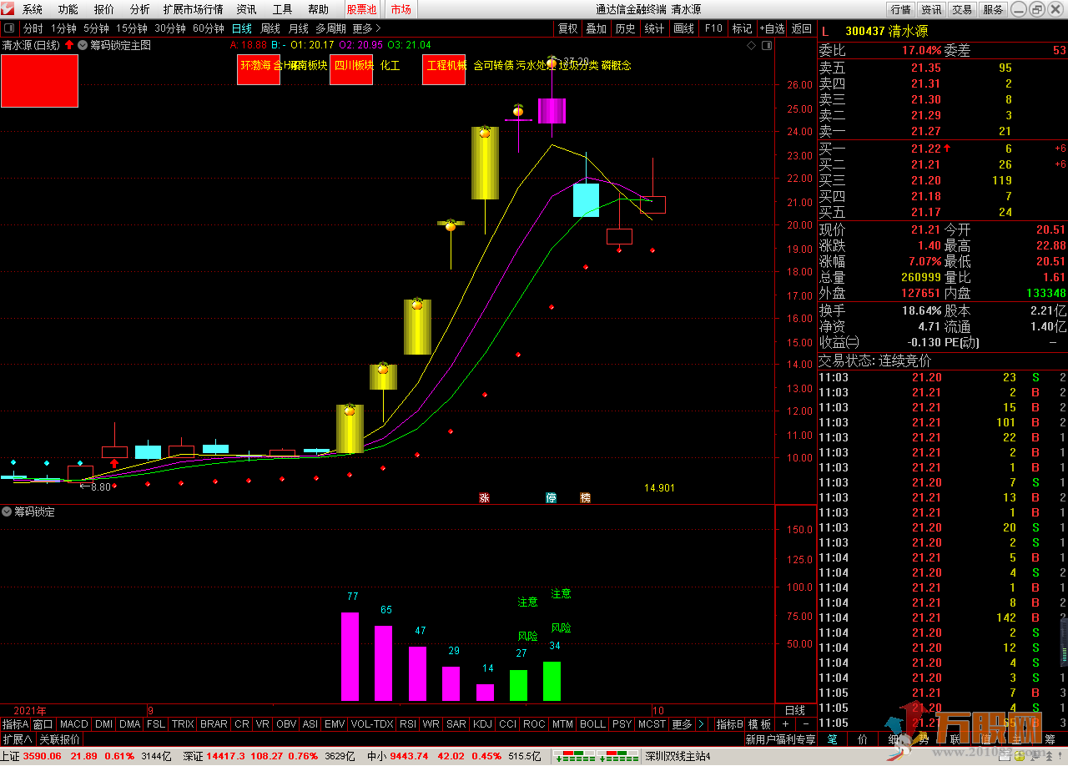This screenshot has height=766, width=1068.
Task: Click the 股票池 button
Action: 362,10
